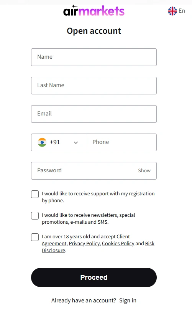Viewport: 192px width, 312px height.
Task: Open the Cookies Policy link
Action: pos(118,244)
